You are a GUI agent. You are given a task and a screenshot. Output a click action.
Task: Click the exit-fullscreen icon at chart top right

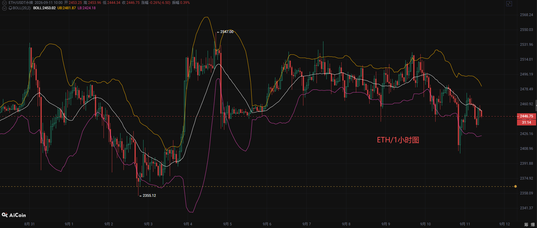(x=509, y=4)
